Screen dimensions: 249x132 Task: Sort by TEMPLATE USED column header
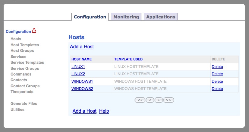[128, 59]
